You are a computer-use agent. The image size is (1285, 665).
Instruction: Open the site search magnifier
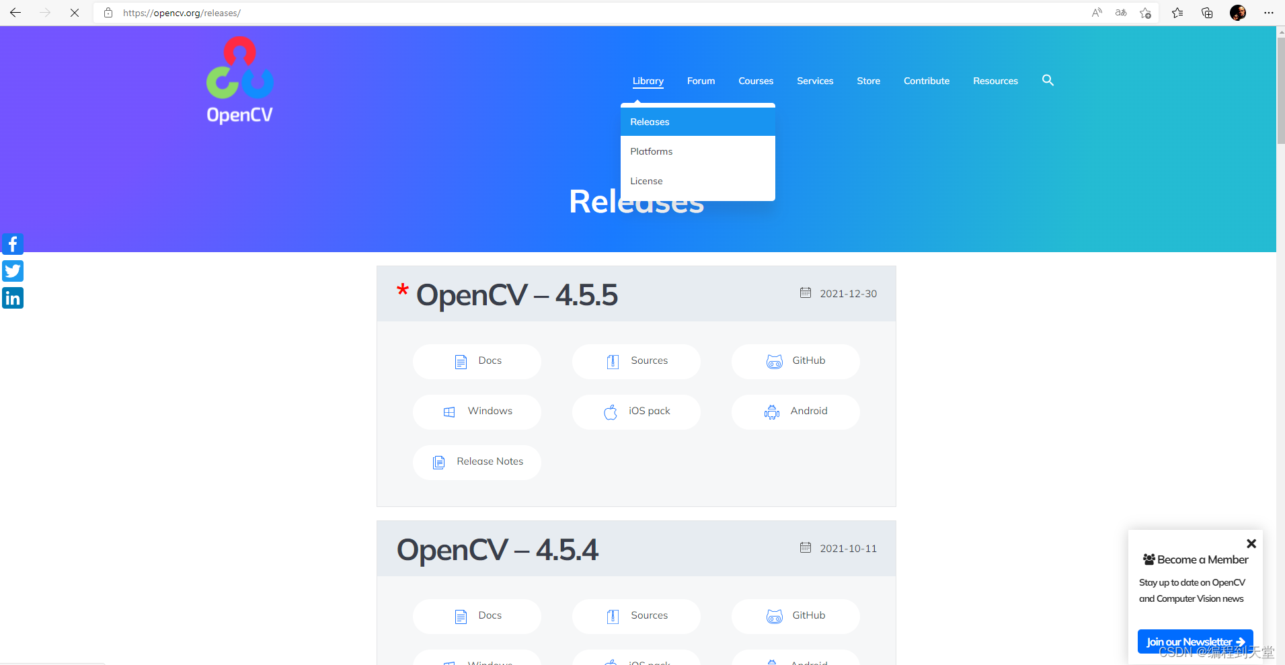point(1048,80)
